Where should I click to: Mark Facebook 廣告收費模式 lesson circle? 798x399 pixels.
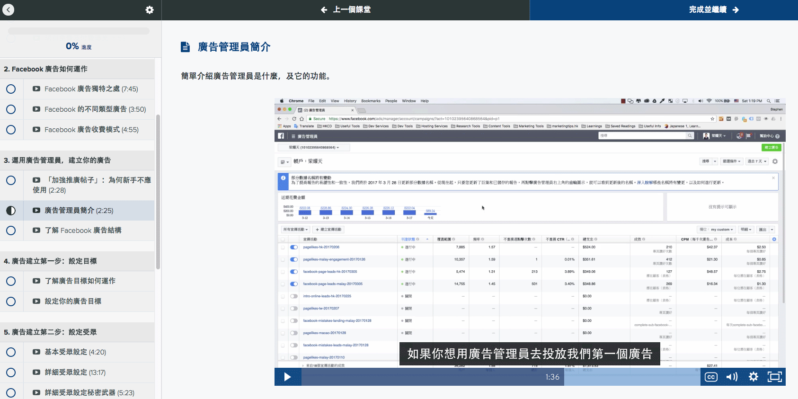(x=11, y=130)
